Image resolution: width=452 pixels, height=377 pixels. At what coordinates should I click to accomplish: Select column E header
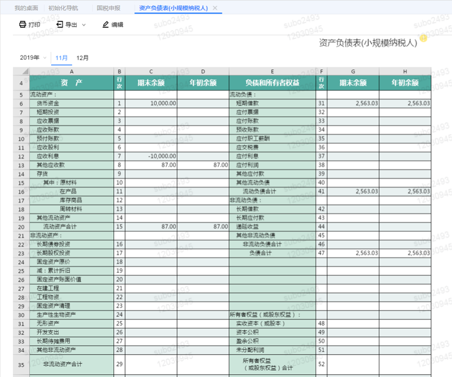pyautogui.click(x=272, y=71)
